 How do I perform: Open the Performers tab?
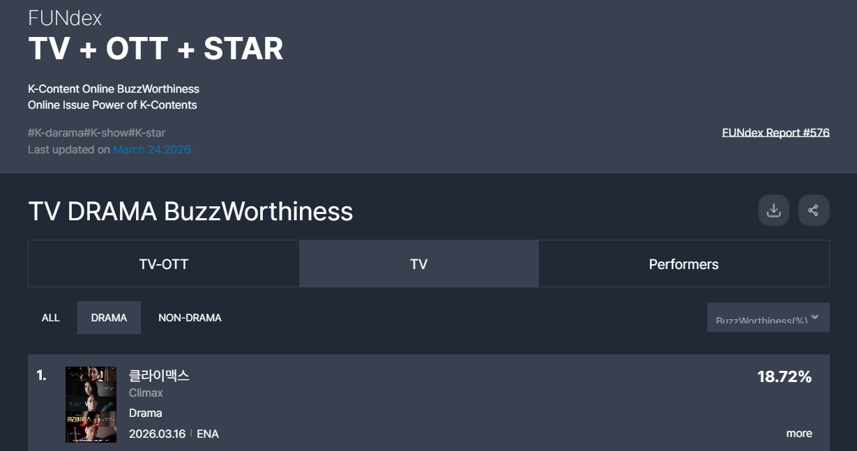(683, 264)
